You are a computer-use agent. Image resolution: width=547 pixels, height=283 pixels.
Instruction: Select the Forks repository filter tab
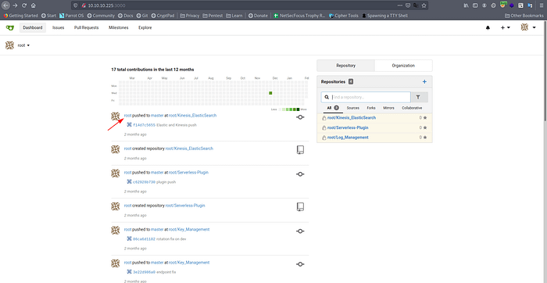tap(371, 108)
